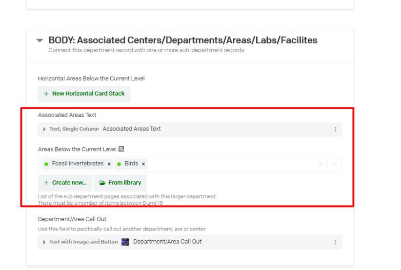Click the Department/Area Call Out thumbnail image
Image resolution: width=401 pixels, height=270 pixels.
pyautogui.click(x=125, y=242)
